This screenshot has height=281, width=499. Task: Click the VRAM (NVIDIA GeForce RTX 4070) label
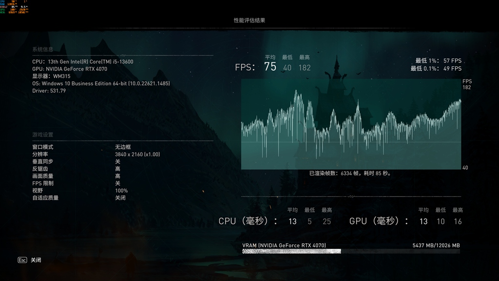click(x=284, y=245)
